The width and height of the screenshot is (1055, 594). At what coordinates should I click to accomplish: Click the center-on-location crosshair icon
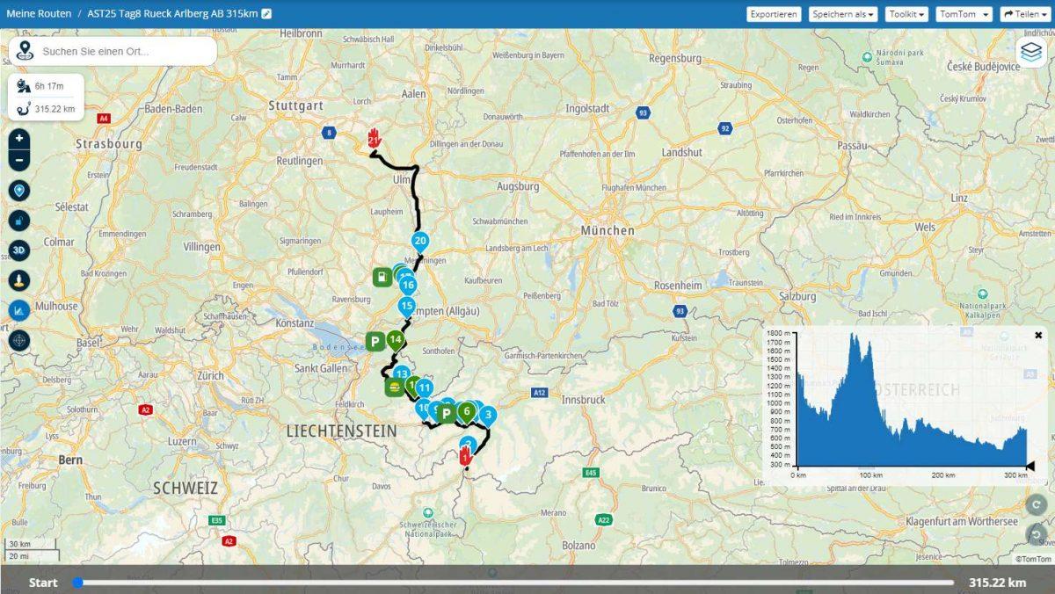pos(19,340)
